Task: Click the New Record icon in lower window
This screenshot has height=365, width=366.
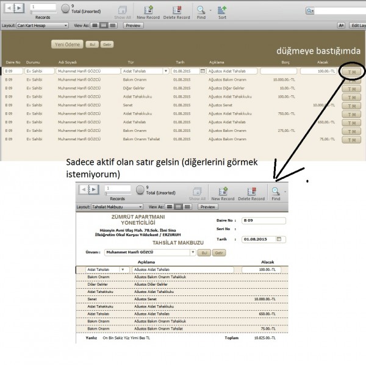Action: pos(221,190)
